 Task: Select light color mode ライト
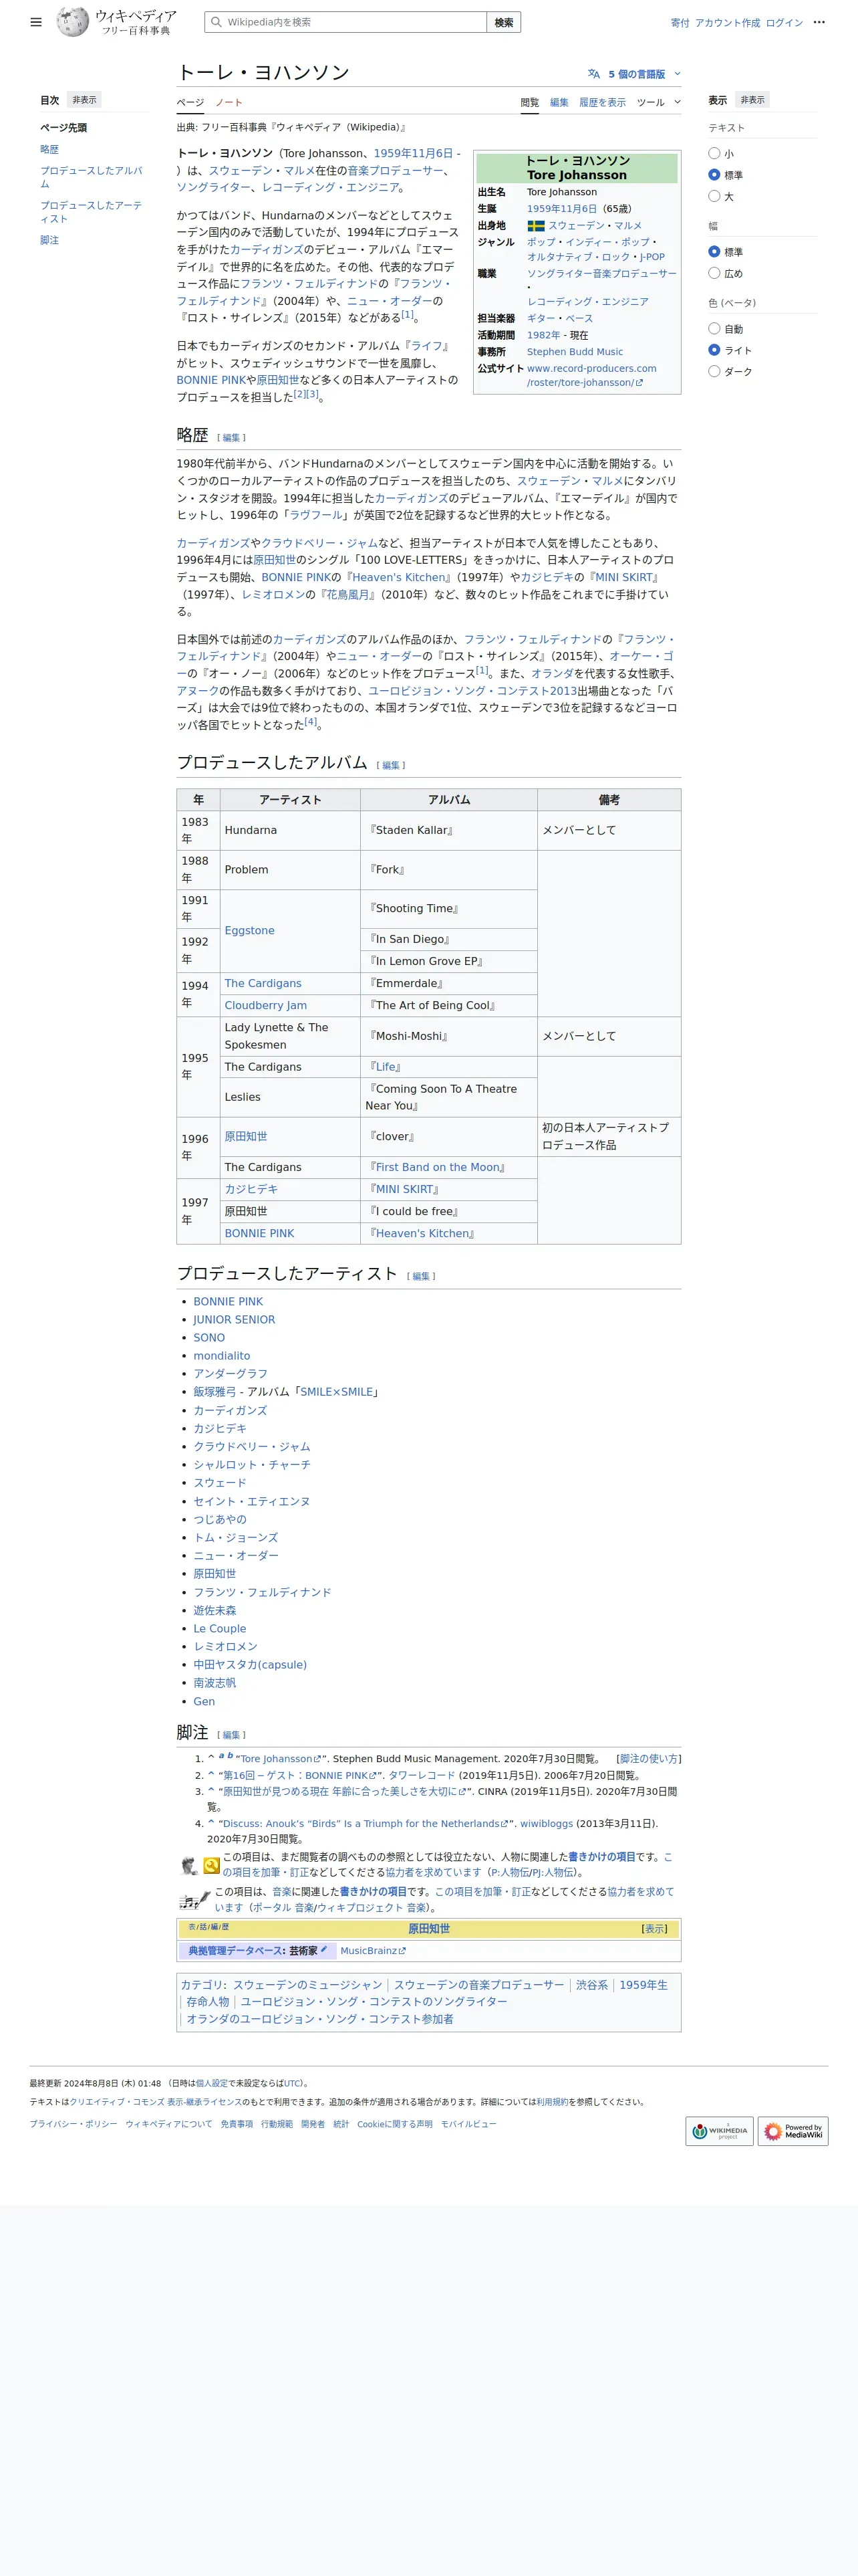(714, 350)
